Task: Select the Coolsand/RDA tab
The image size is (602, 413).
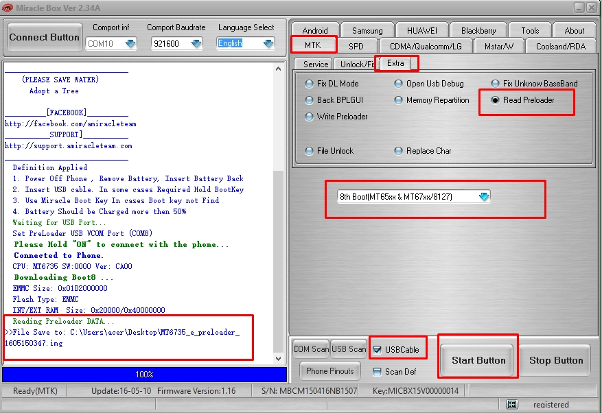Action: (561, 46)
